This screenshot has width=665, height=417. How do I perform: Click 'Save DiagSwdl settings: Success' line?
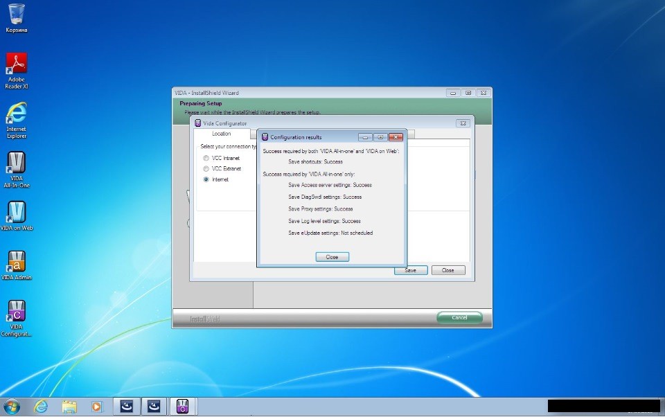click(x=325, y=197)
